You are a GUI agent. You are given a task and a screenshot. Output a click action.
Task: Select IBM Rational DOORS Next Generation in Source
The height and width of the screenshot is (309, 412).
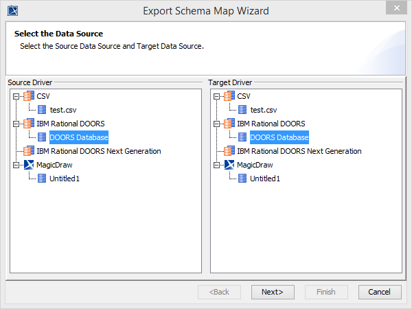click(x=98, y=151)
